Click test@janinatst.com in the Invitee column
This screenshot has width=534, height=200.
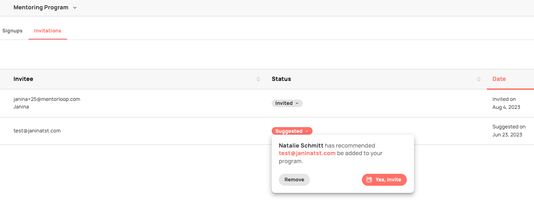coord(37,131)
